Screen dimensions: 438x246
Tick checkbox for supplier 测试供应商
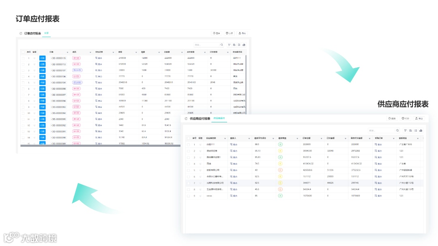point(188,151)
